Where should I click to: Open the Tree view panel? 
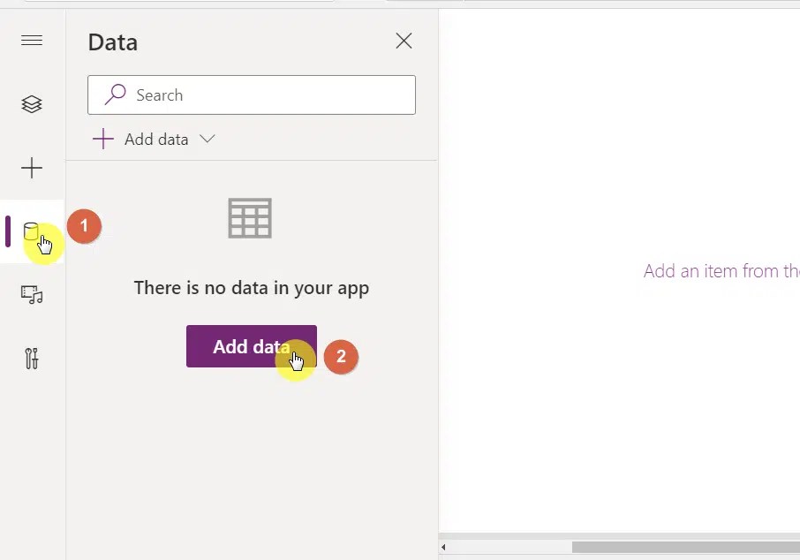32,103
